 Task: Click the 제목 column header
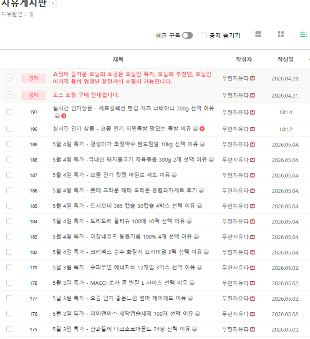click(118, 60)
